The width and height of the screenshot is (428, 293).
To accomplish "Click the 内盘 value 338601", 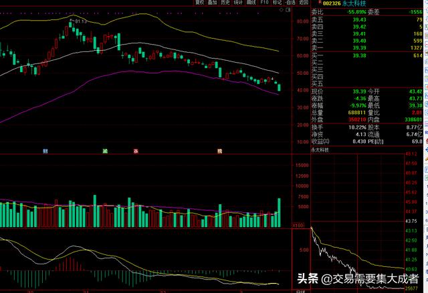I will (413, 120).
